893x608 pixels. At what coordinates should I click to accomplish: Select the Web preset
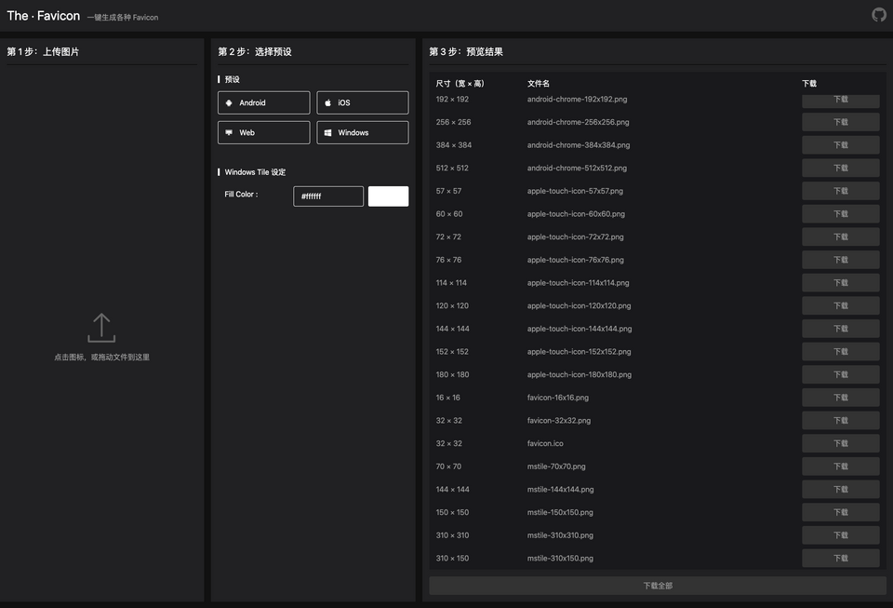click(263, 132)
